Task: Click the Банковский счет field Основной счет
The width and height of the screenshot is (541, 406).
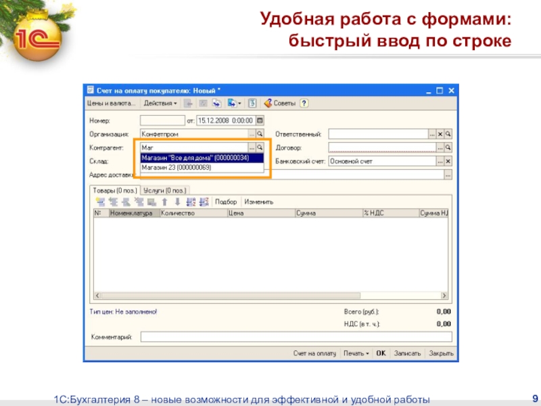Action: [x=382, y=161]
